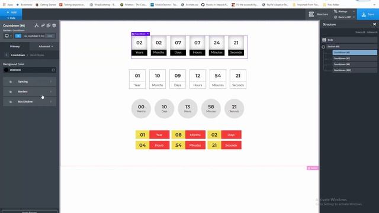Select Section (#5) in Structure tree
The image size is (379, 213).
pos(352,47)
